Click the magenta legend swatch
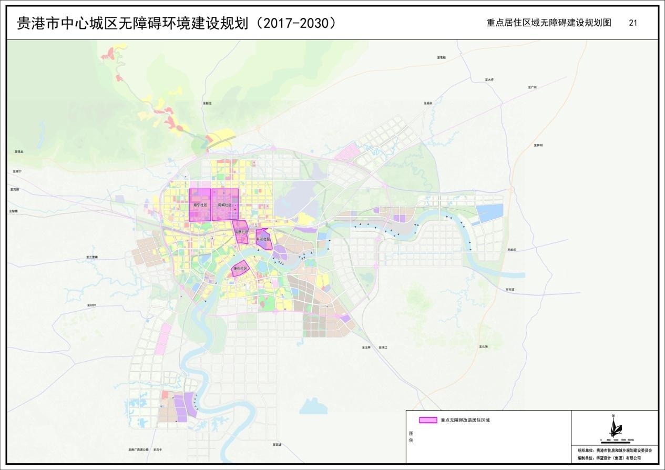Image resolution: width=665 pixels, height=470 pixels. click(x=428, y=420)
